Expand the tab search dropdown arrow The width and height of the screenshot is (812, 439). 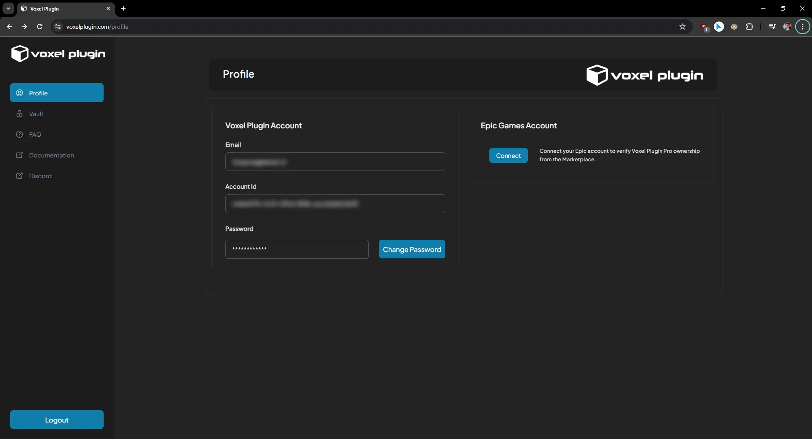(8, 8)
